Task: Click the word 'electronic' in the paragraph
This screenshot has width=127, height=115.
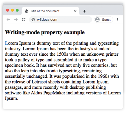Action: (48, 71)
